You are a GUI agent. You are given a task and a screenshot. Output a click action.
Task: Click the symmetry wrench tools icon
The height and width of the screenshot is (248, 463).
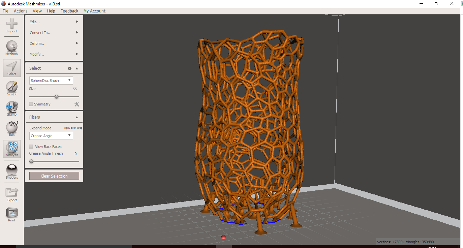point(77,104)
